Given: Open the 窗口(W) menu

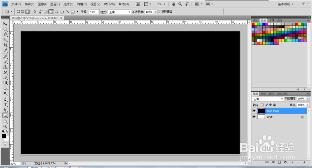Looking at the screenshot, I should click(110, 4).
